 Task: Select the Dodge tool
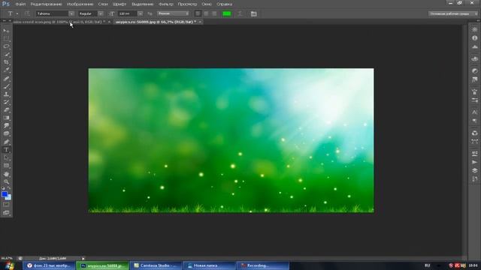tap(7, 133)
